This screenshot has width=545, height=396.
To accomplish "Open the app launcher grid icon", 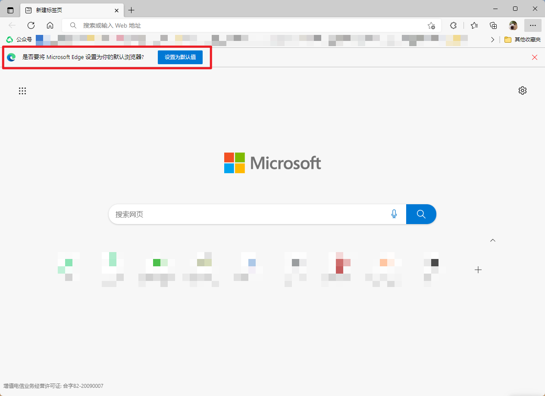I will click(22, 91).
